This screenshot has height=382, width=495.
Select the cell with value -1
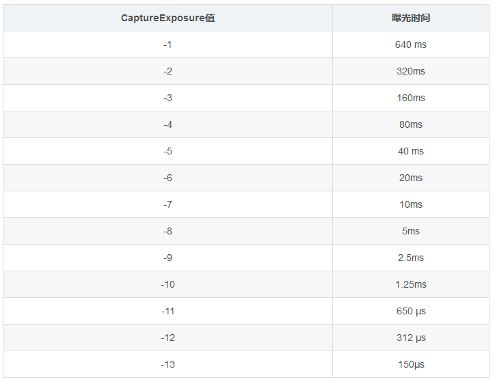tap(168, 44)
